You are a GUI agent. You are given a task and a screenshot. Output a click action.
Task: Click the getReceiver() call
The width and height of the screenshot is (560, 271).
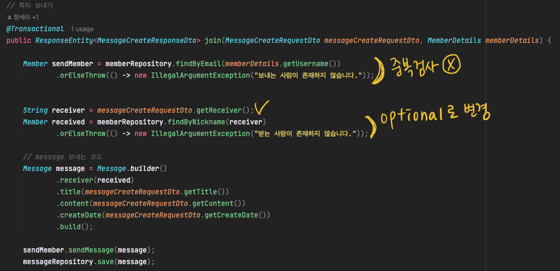click(222, 110)
